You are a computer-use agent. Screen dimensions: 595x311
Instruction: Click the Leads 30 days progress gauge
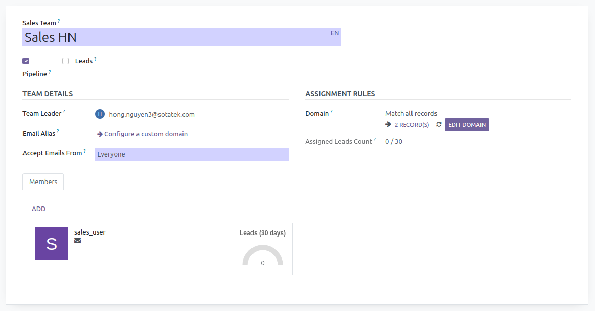262,255
